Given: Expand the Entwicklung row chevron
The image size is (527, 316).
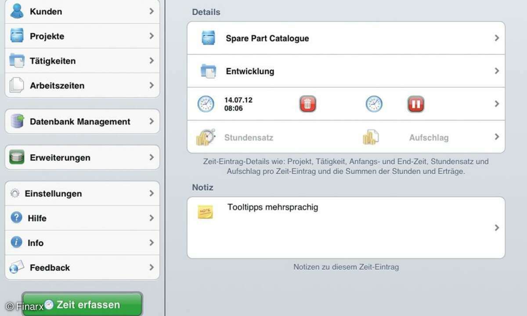Looking at the screenshot, I should 497,71.
